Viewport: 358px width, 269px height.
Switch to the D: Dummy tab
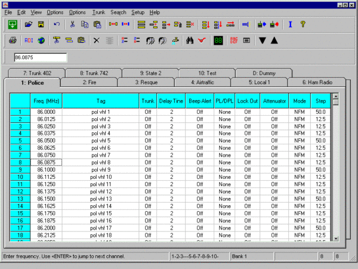pos(264,73)
